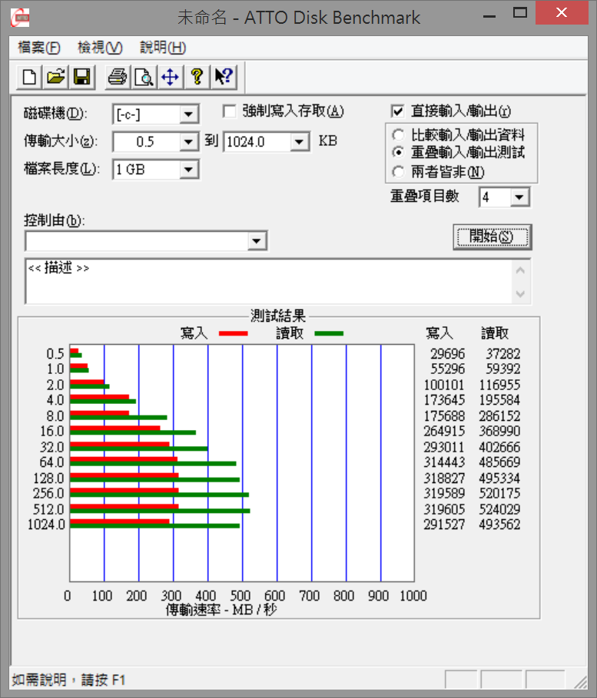Click the write value 175688
This screenshot has width=597, height=698.
(444, 416)
